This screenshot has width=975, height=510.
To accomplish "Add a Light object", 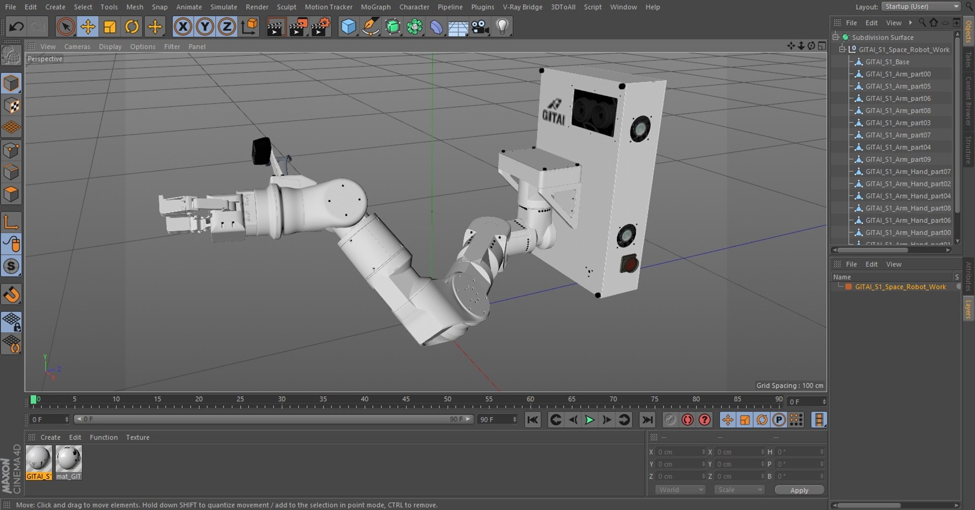I will [502, 26].
